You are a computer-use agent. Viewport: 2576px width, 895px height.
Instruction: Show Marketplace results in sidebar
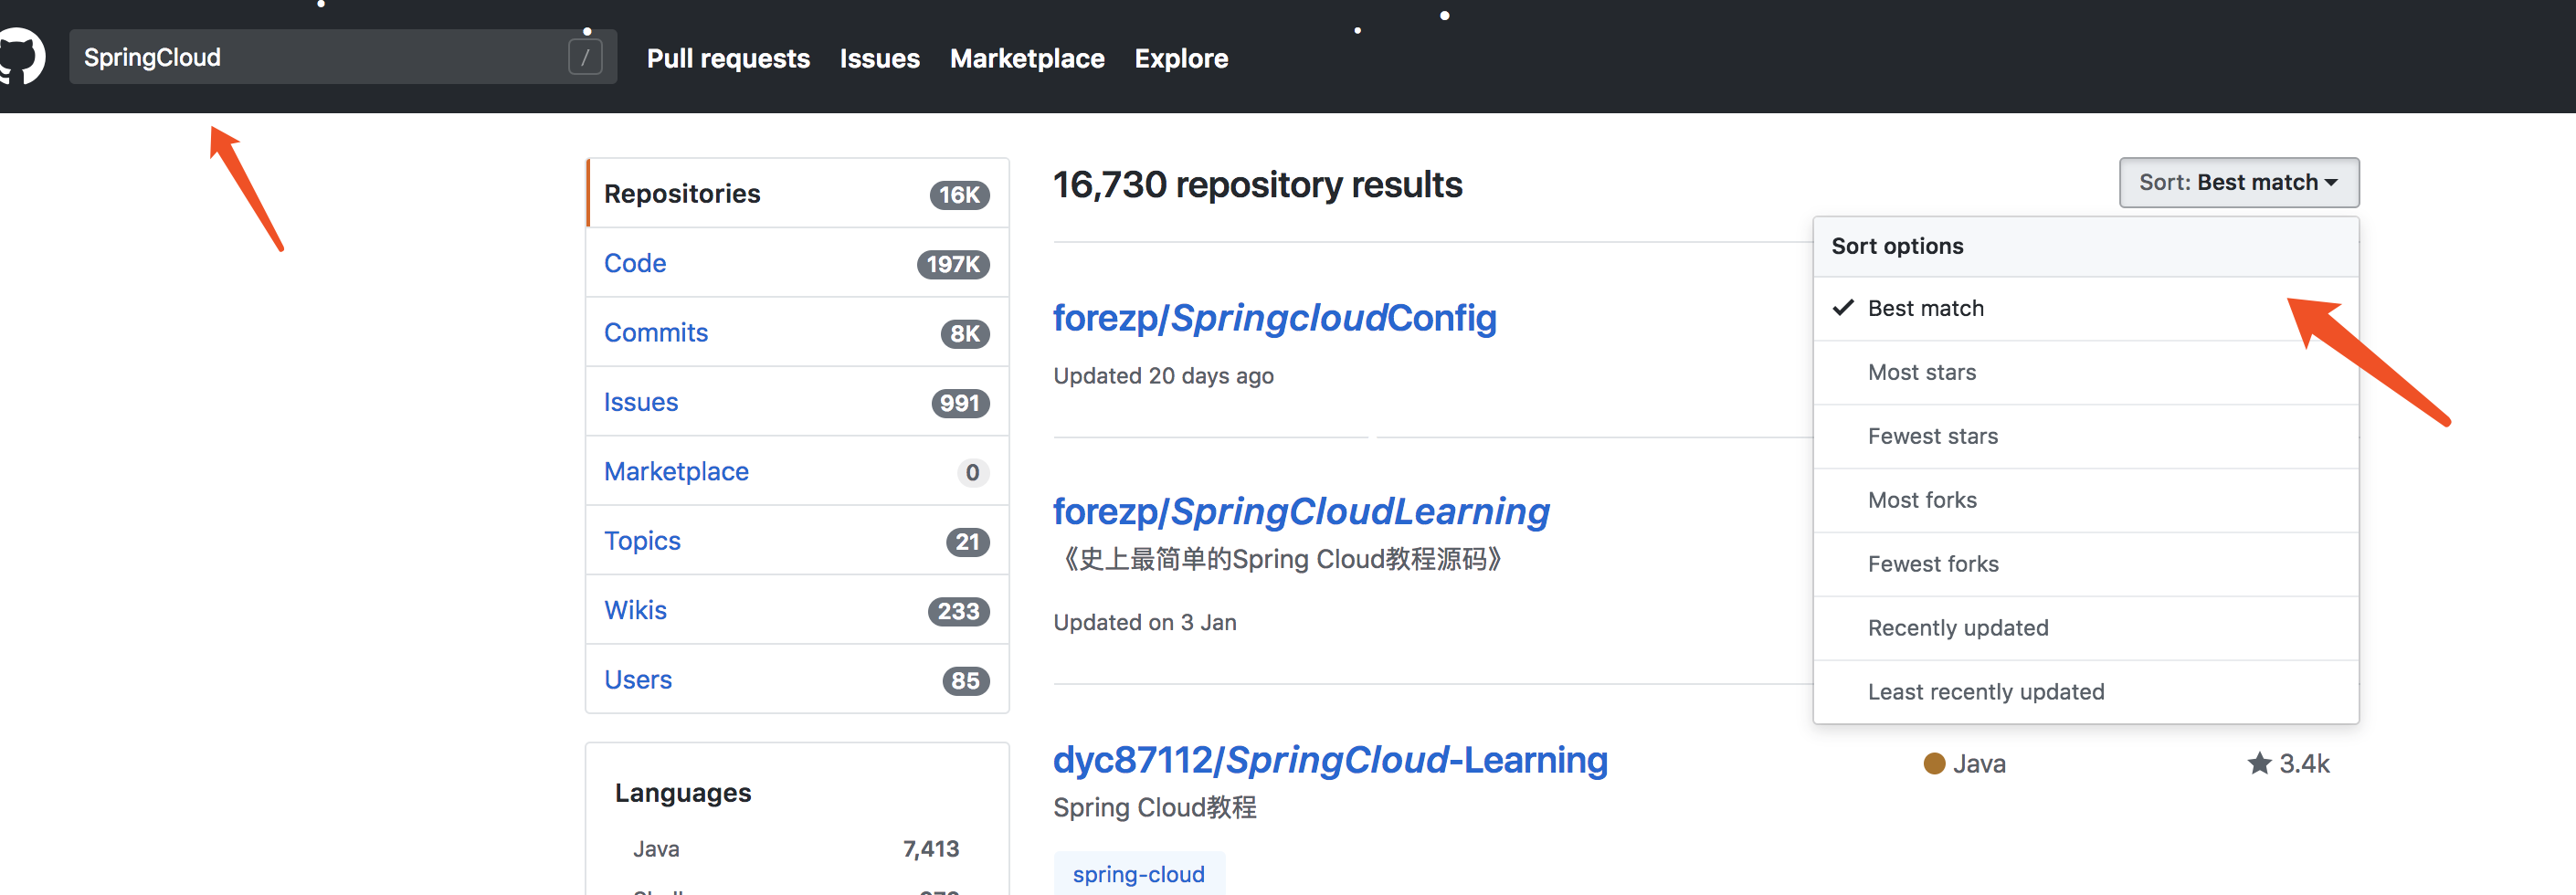(797, 471)
